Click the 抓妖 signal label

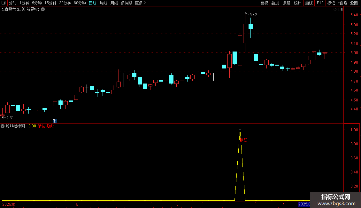click(x=244, y=140)
